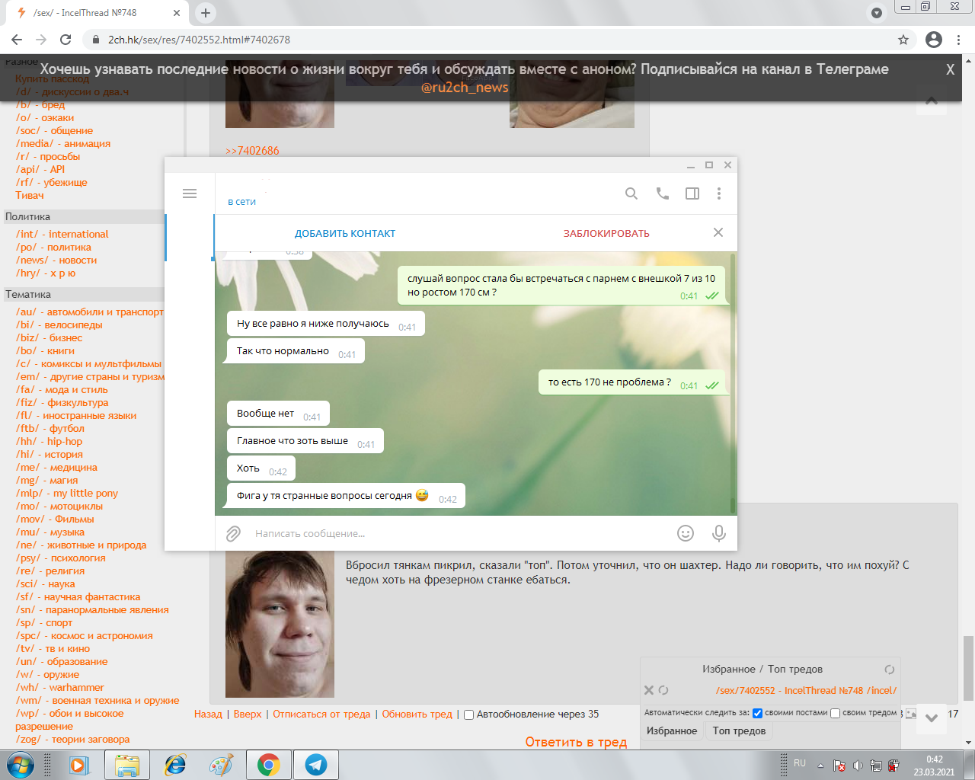Image resolution: width=975 pixels, height=780 pixels.
Task: Go forward in Chrome
Action: click(x=41, y=40)
